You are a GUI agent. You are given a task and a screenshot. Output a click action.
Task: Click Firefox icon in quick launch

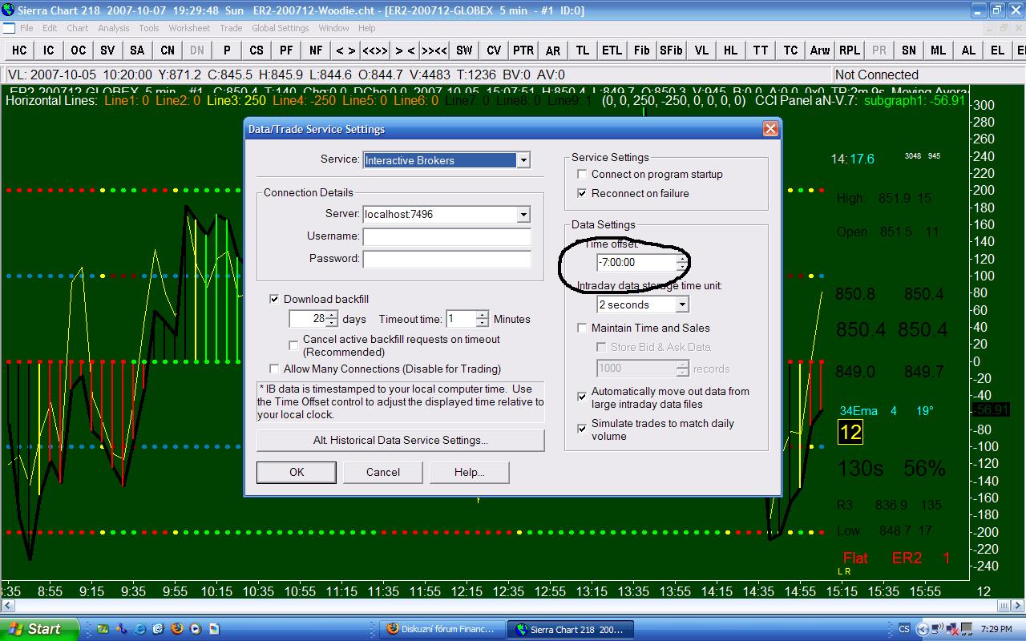point(177,629)
